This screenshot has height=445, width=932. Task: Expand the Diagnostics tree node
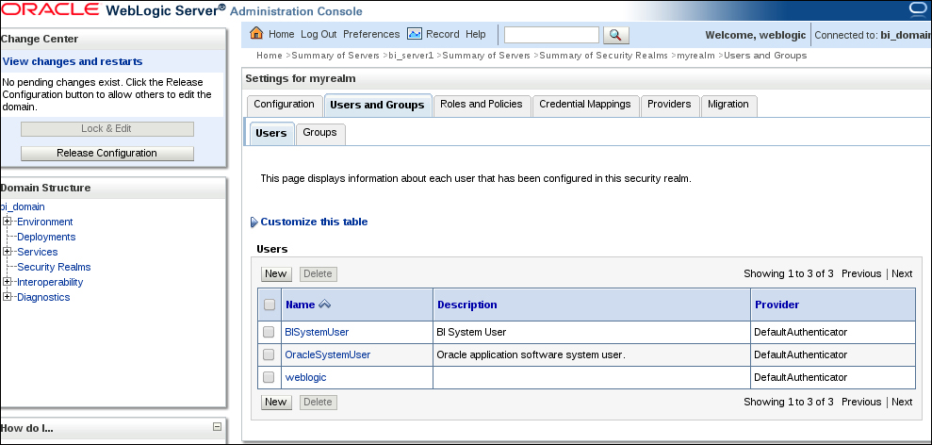(7, 297)
